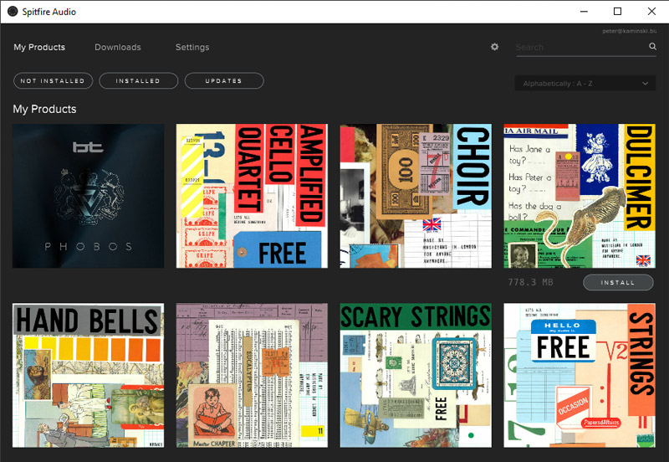669x462 pixels.
Task: Click the settings gear icon
Action: [494, 47]
